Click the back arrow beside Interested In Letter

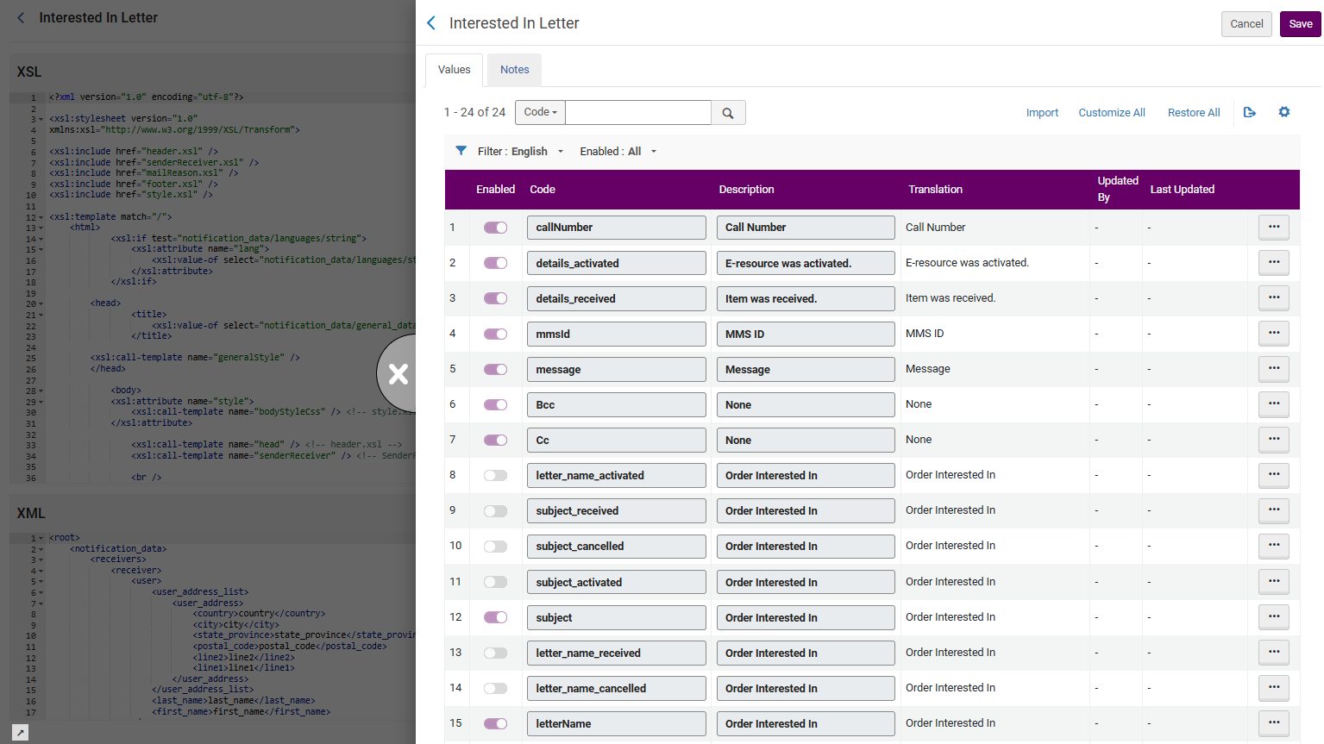pos(431,23)
